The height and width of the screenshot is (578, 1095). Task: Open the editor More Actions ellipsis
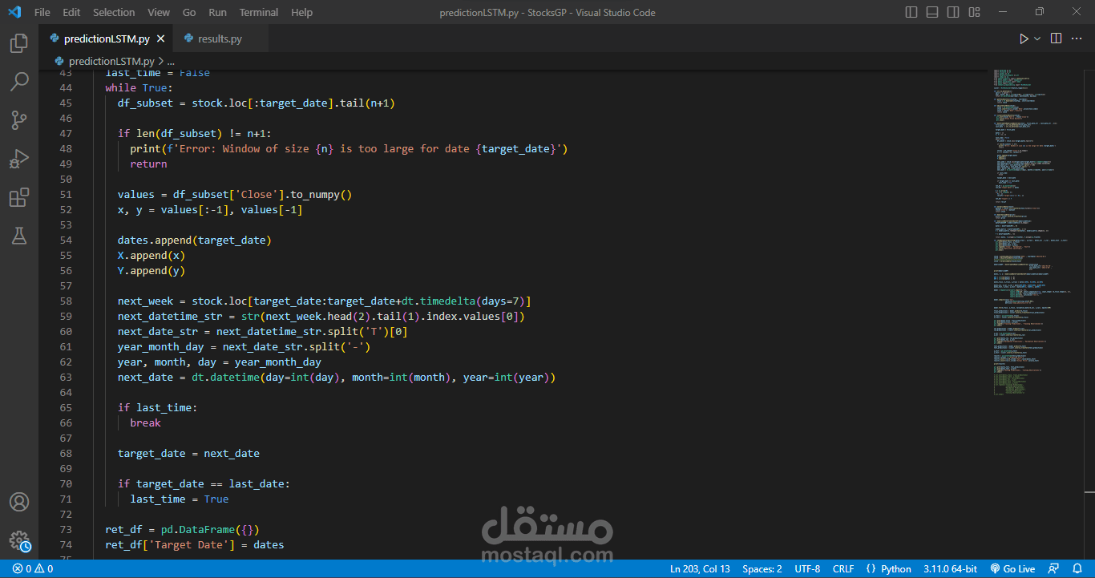pos(1078,38)
